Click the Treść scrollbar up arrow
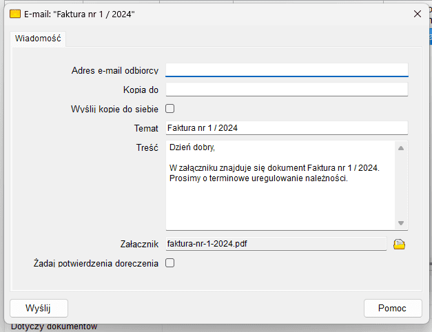This screenshot has height=332, width=432. click(x=401, y=148)
